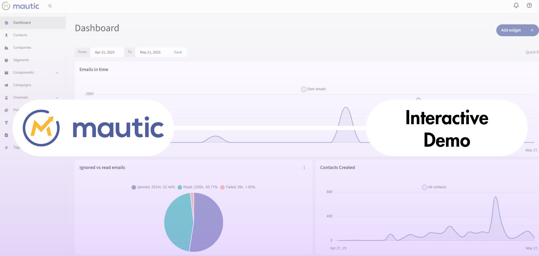Click the Tags hash icon in the sidebar
This screenshot has width=539, height=256.
6,148
